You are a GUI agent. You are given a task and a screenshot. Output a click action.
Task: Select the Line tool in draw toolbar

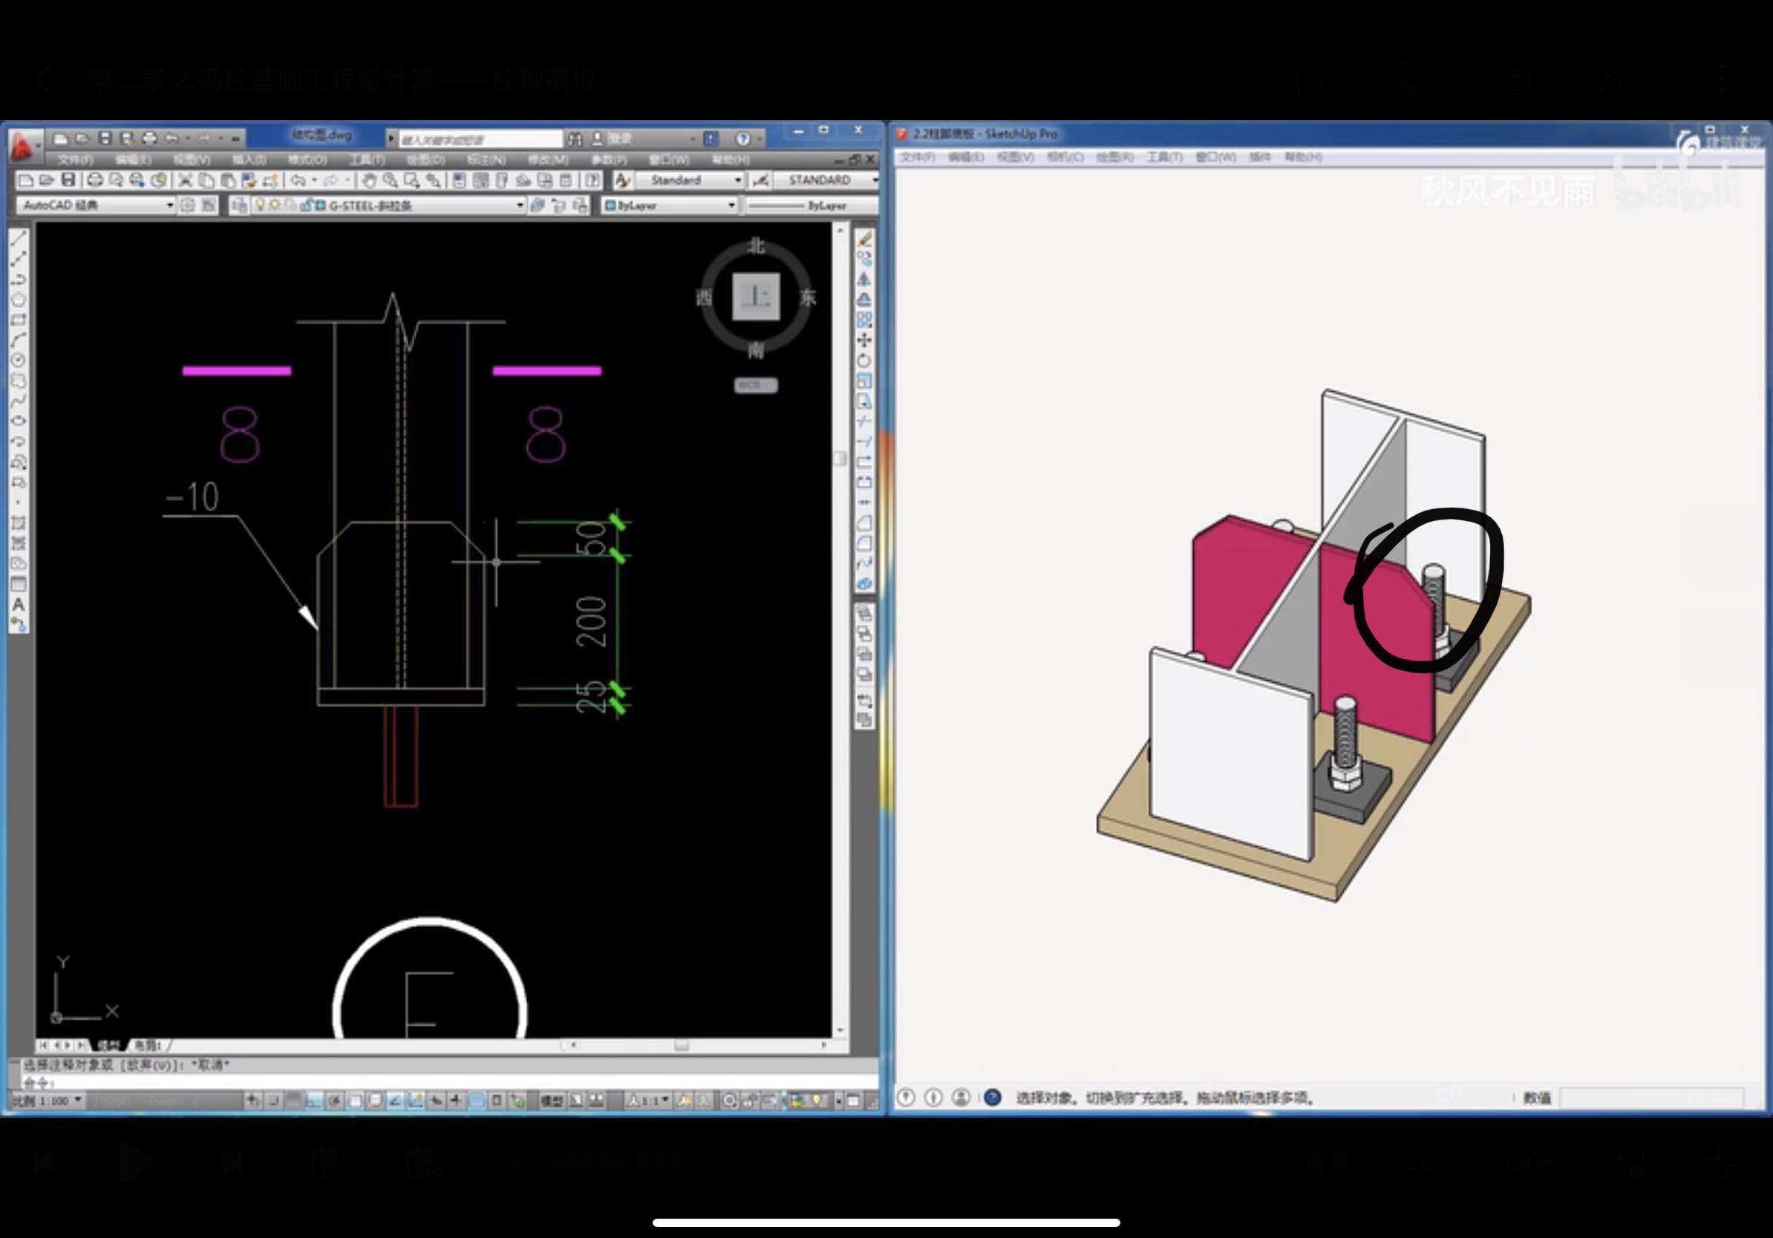pyautogui.click(x=19, y=238)
